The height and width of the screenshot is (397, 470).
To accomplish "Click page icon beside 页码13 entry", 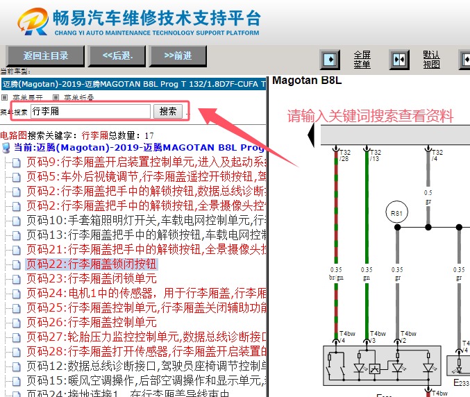I will point(16,235).
